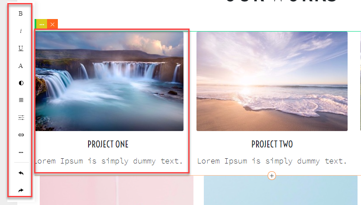
Task: Apply bold formatting with B icon
Action: coord(21,13)
